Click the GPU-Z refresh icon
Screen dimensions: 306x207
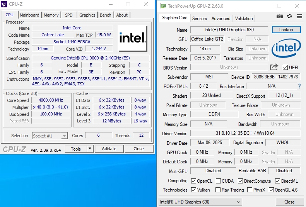click(x=290, y=16)
